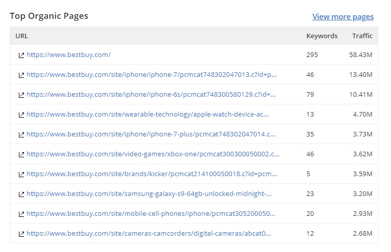391x252 pixels.
Task: Open the https://www.bestbuy.com/ homepage link
Action: pyautogui.click(x=68, y=54)
